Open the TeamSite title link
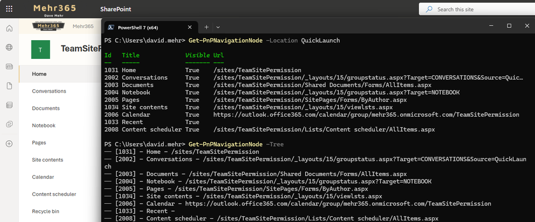535x222 pixels. 81,49
